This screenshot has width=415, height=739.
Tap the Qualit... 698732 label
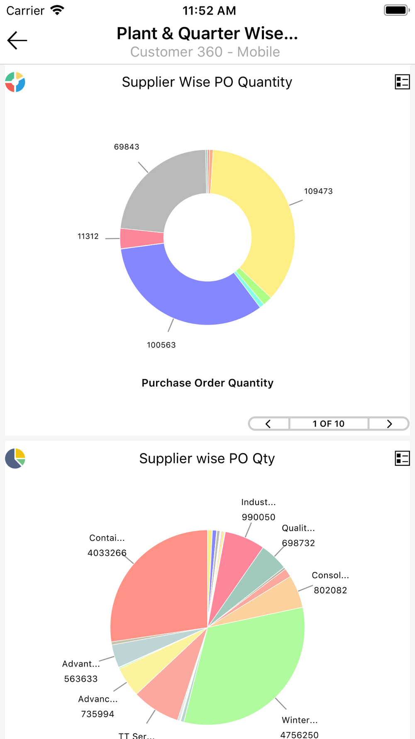point(298,535)
